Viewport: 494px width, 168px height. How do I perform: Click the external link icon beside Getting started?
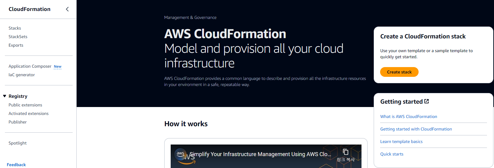(x=427, y=101)
